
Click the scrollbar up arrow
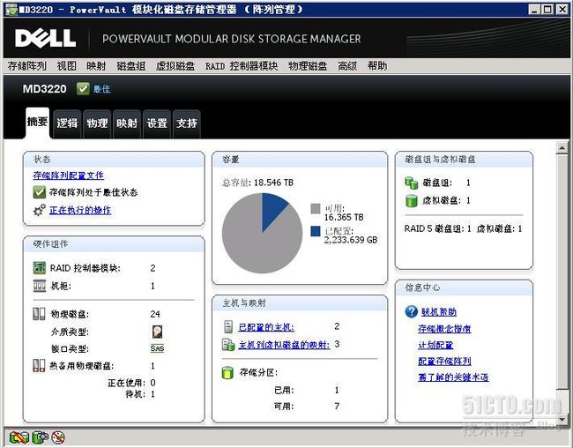pyautogui.click(x=562, y=148)
